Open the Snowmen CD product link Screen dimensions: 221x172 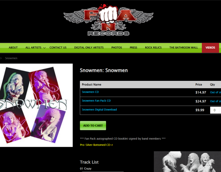(90, 92)
